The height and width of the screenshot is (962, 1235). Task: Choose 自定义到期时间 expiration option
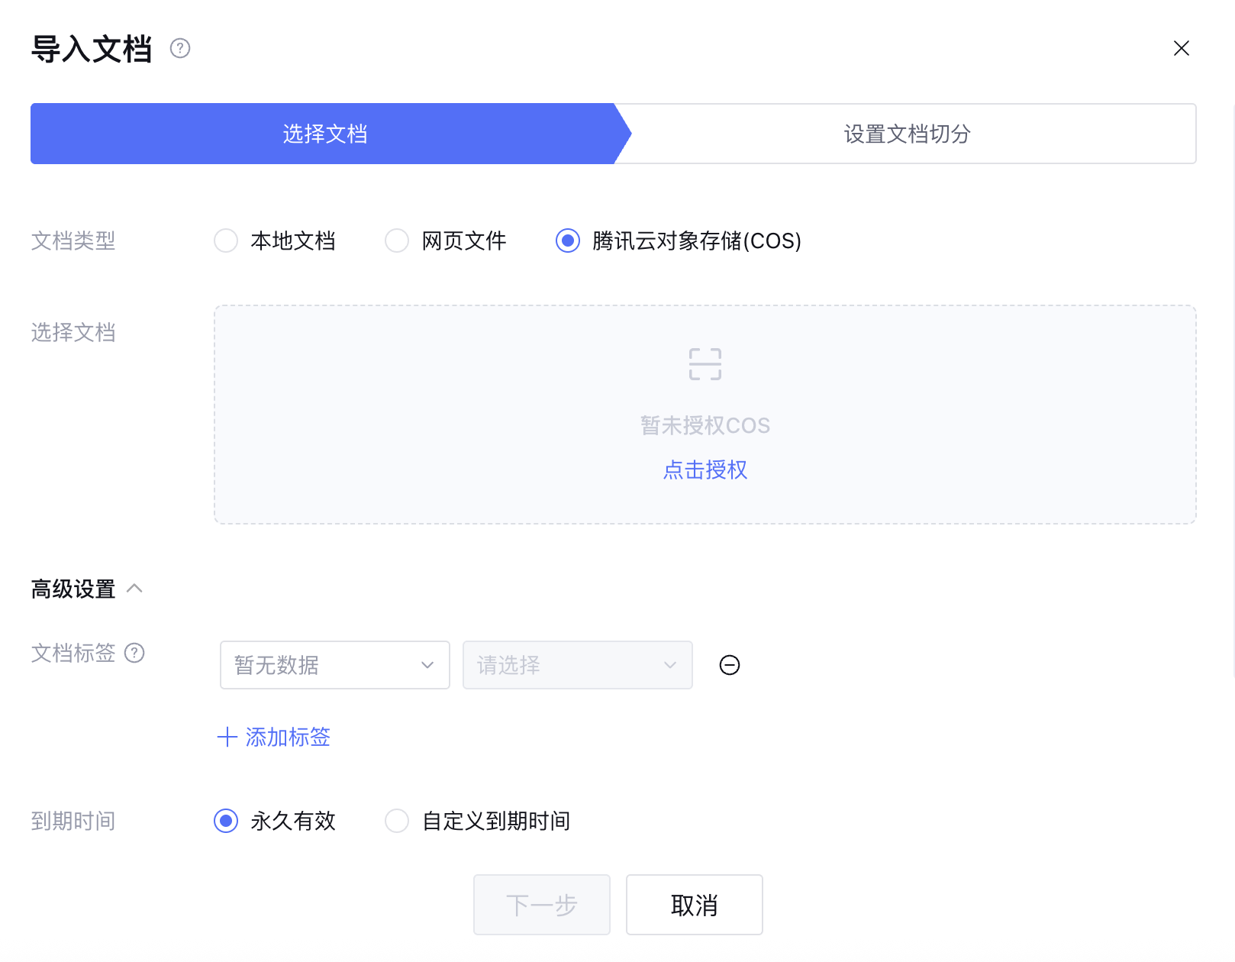397,822
